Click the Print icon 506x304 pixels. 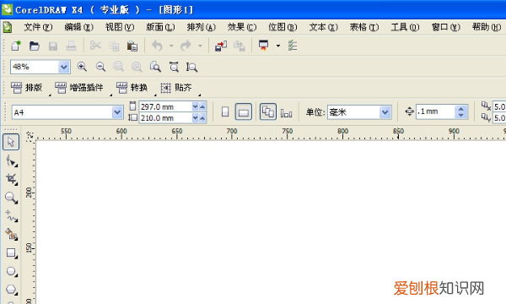coord(72,46)
